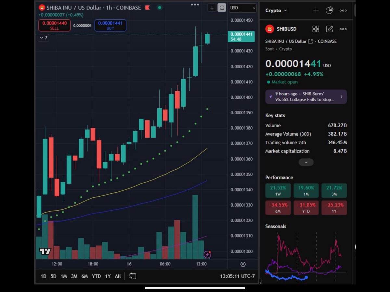390x292 pixels.
Task: Click the red flag icon beside COINBASE
Action: pos(147,7)
